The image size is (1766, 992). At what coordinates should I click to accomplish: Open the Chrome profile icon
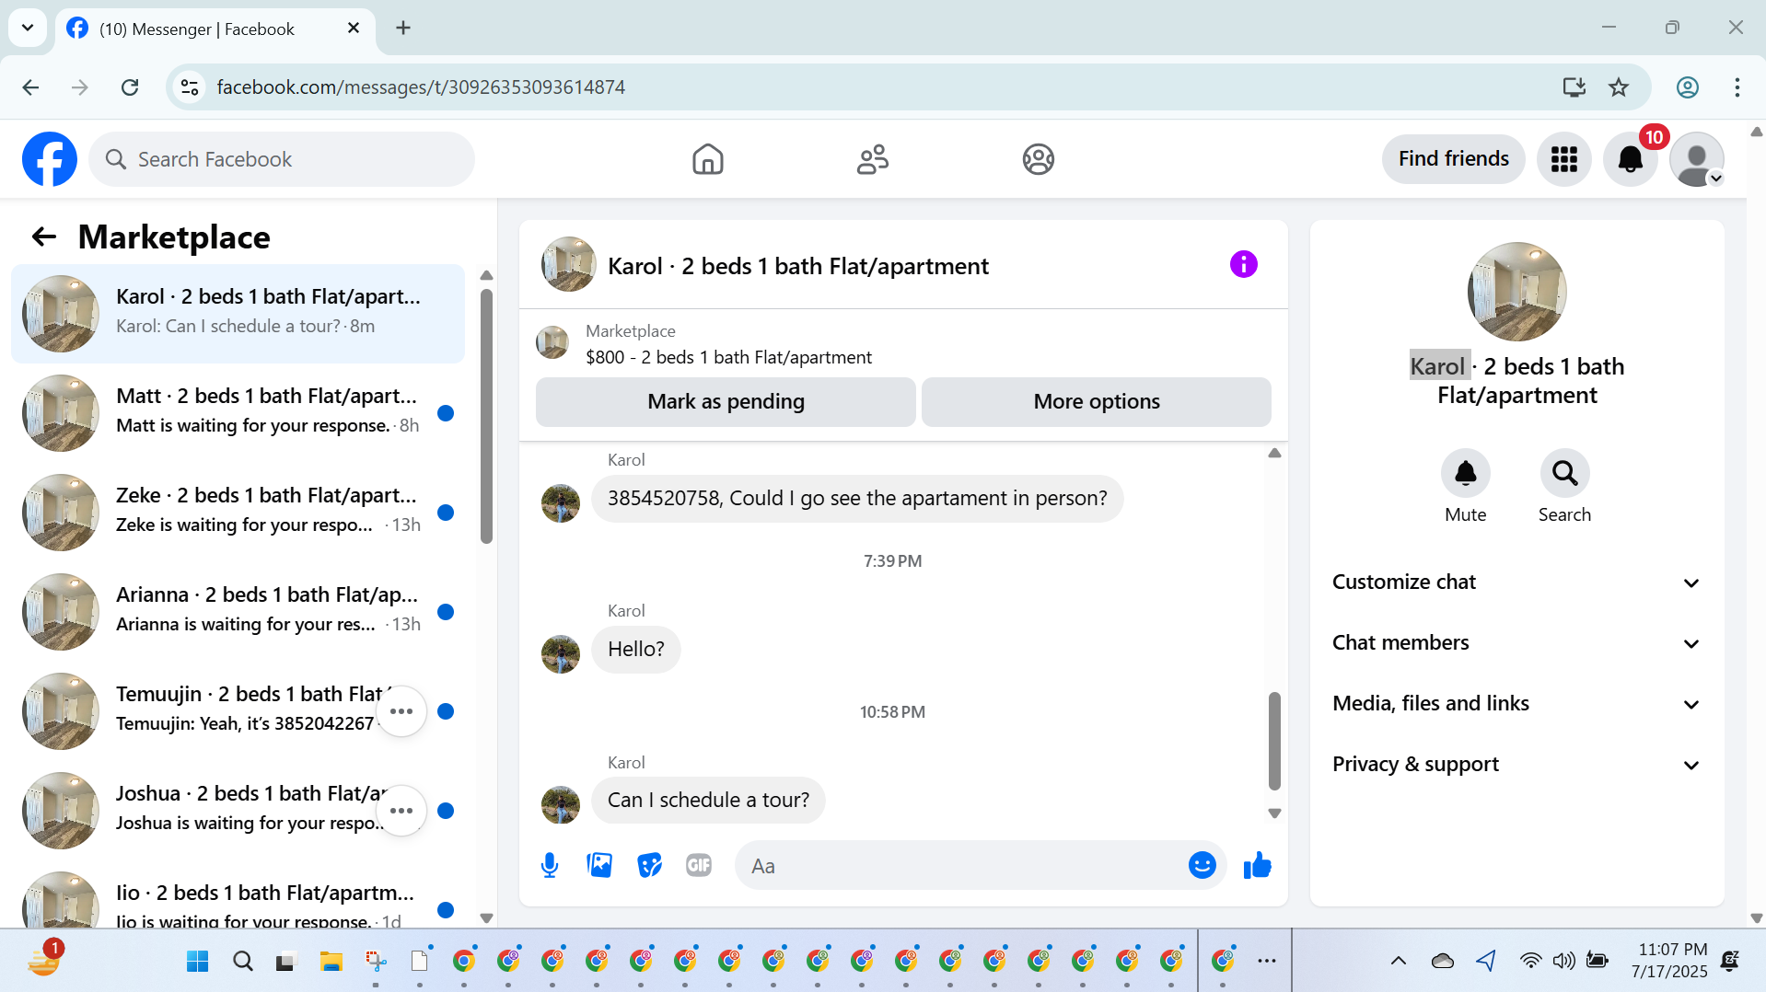1687,87
